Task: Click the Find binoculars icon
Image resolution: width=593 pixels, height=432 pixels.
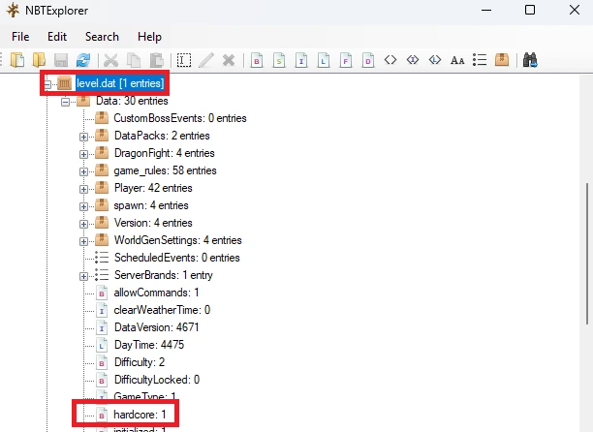Action: [x=530, y=60]
